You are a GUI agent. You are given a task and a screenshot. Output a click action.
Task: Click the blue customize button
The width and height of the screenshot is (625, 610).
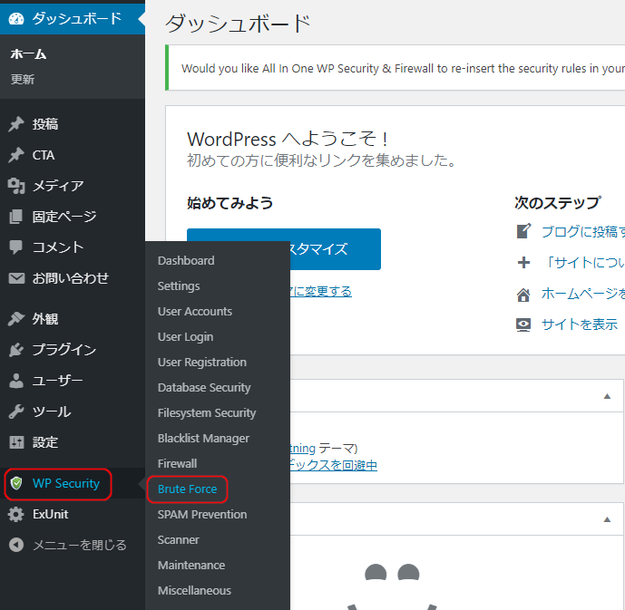(x=336, y=249)
